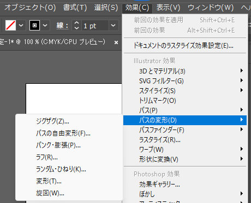251x203 pixels.
Task: Close the 効果(C) menu
Action: pos(137,8)
